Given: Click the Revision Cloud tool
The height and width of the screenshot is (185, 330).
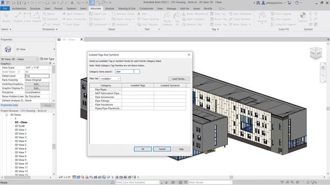Looking at the screenshot, I should [123, 14].
